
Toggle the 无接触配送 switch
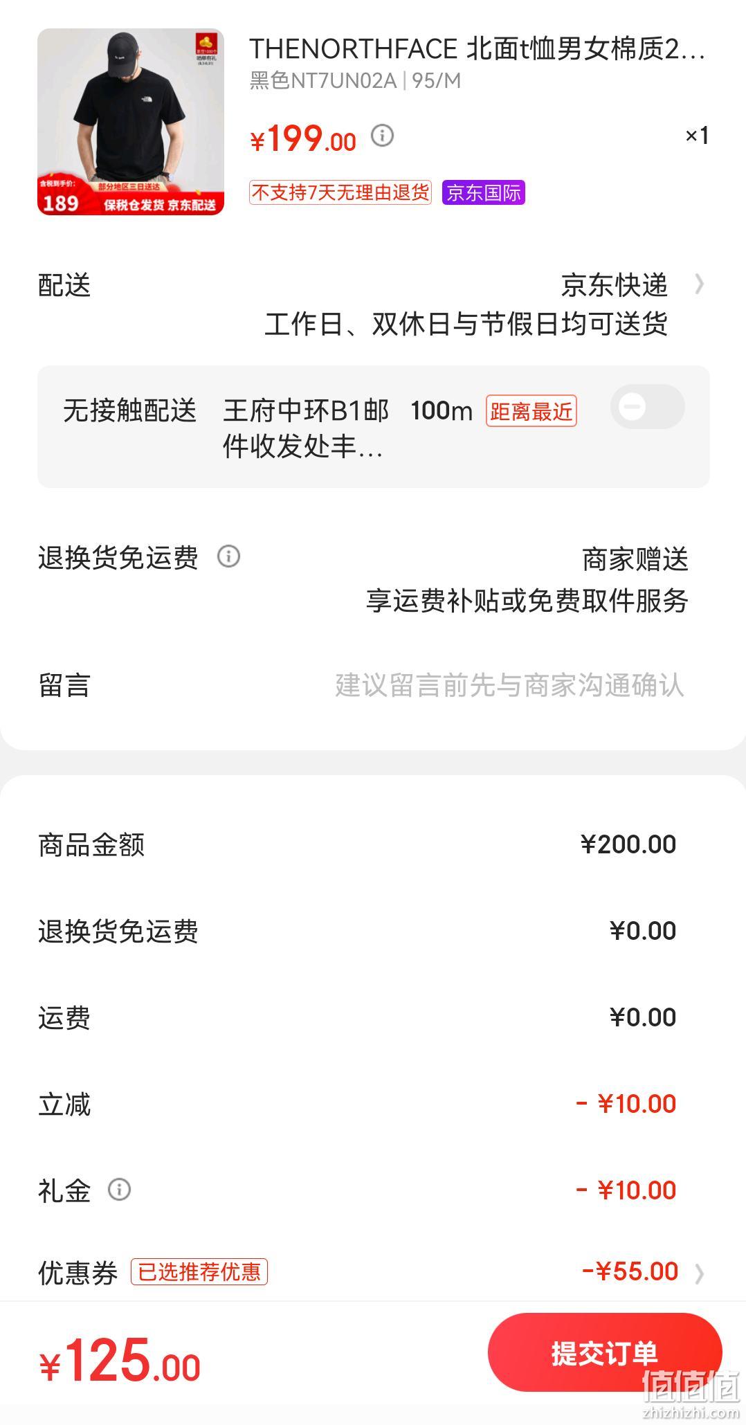647,407
